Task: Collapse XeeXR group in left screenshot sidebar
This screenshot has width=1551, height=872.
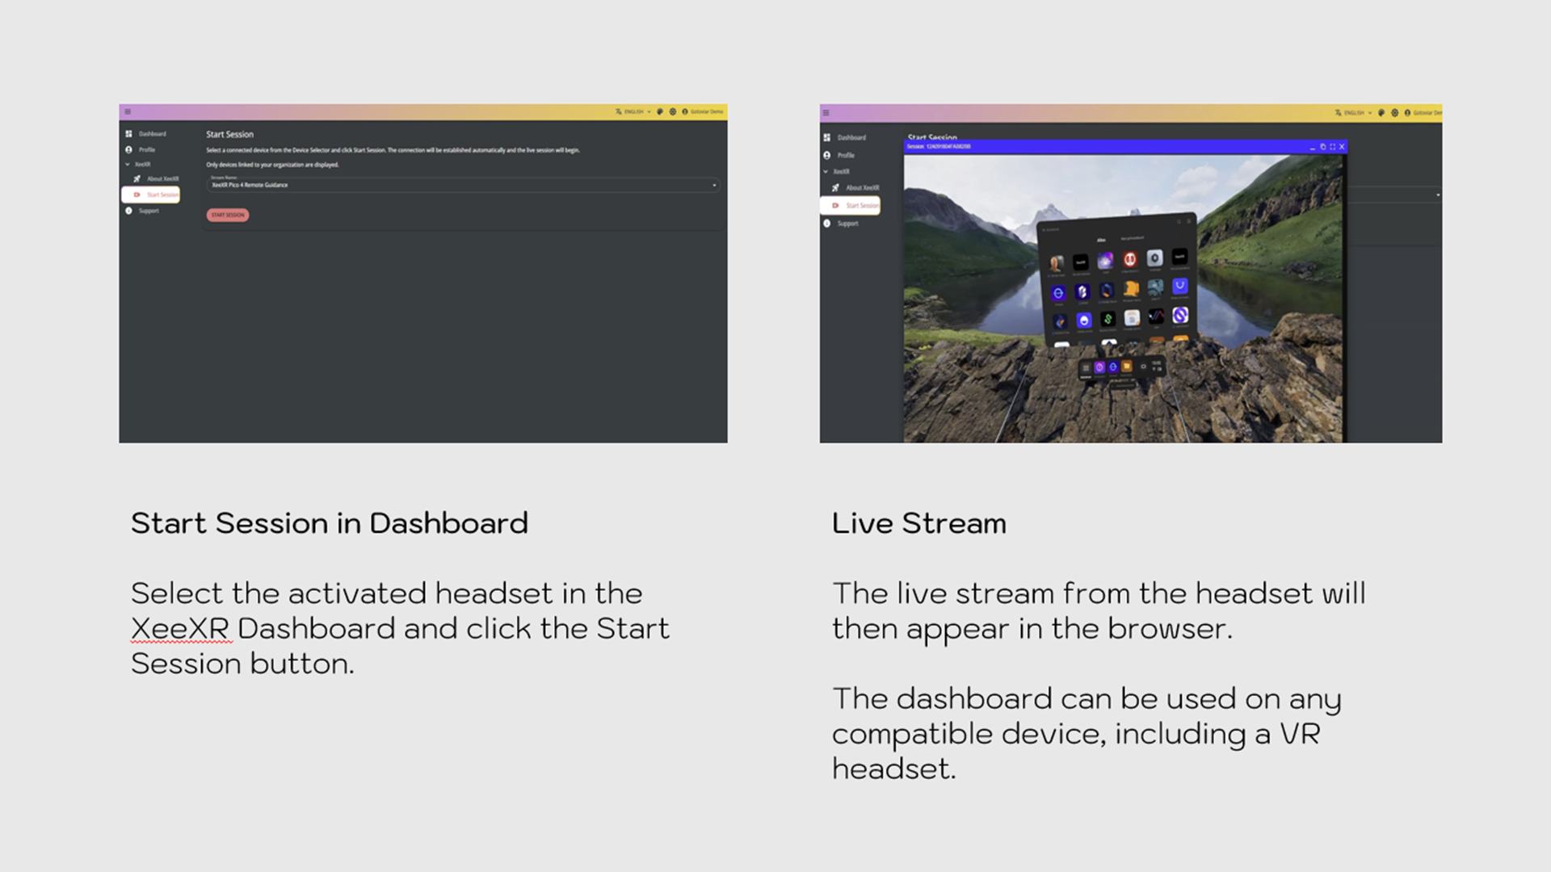Action: (x=138, y=164)
